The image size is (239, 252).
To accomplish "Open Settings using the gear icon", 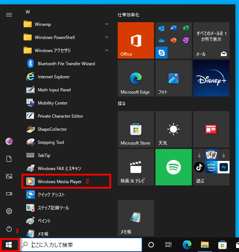I will point(9,211).
